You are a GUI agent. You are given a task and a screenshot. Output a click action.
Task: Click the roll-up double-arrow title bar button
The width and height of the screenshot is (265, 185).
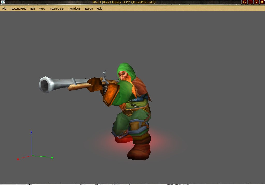244,2
